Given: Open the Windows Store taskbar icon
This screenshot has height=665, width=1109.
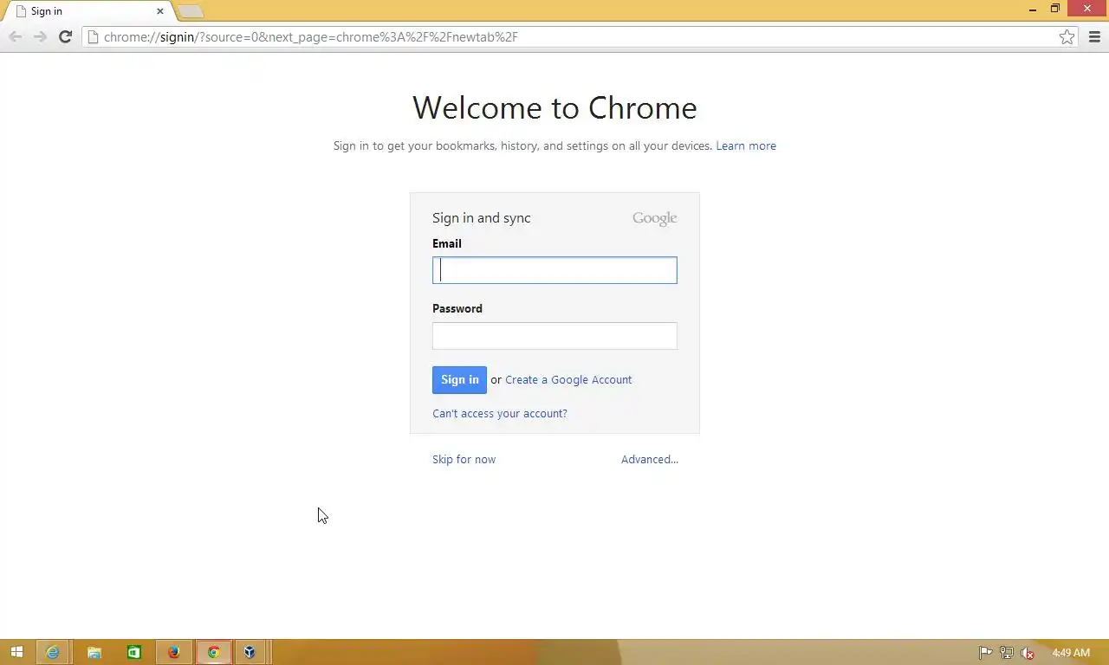Looking at the screenshot, I should point(133,652).
